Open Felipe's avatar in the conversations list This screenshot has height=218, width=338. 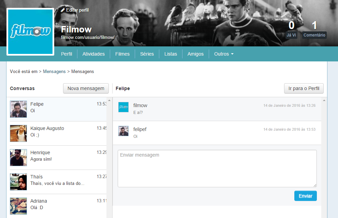point(18,109)
